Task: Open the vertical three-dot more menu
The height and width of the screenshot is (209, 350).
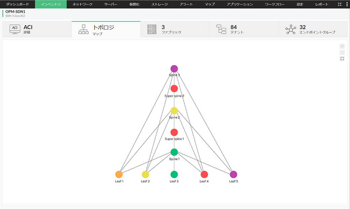Action: point(347,4)
